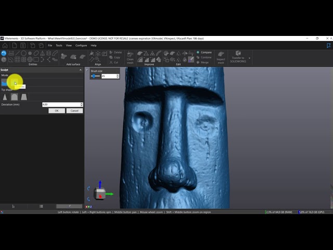Screen dimensions: 333x250
Task: Open the Tools menu
Action: [x=59, y=45]
